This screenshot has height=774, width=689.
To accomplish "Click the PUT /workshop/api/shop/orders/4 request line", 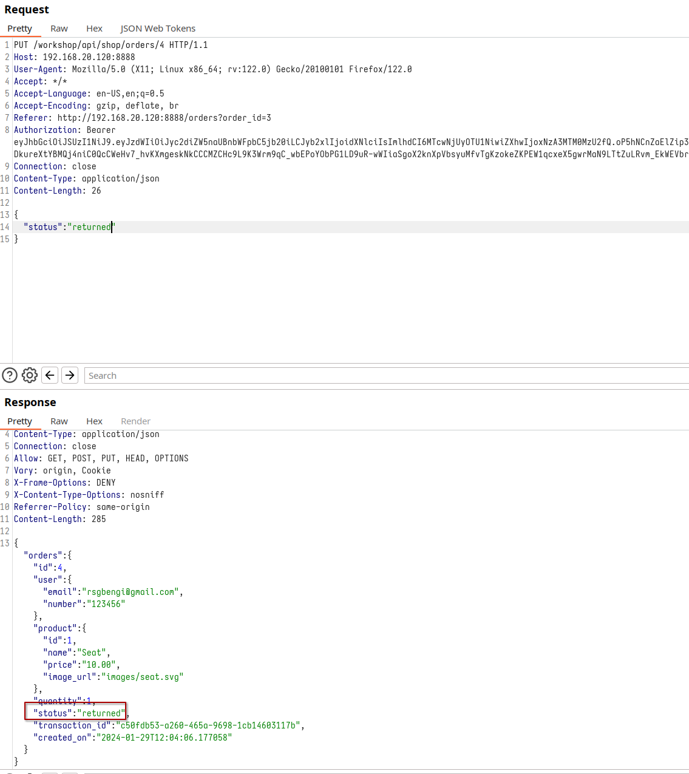I will pyautogui.click(x=110, y=45).
